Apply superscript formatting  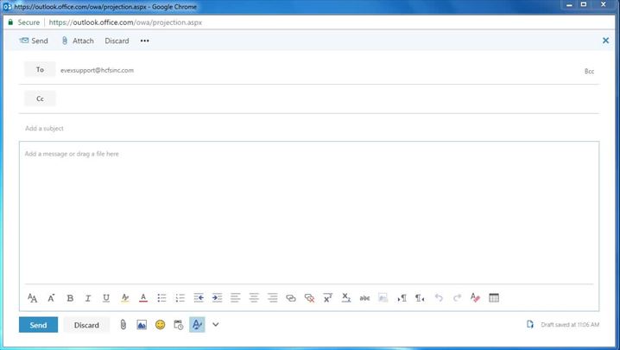(x=328, y=298)
